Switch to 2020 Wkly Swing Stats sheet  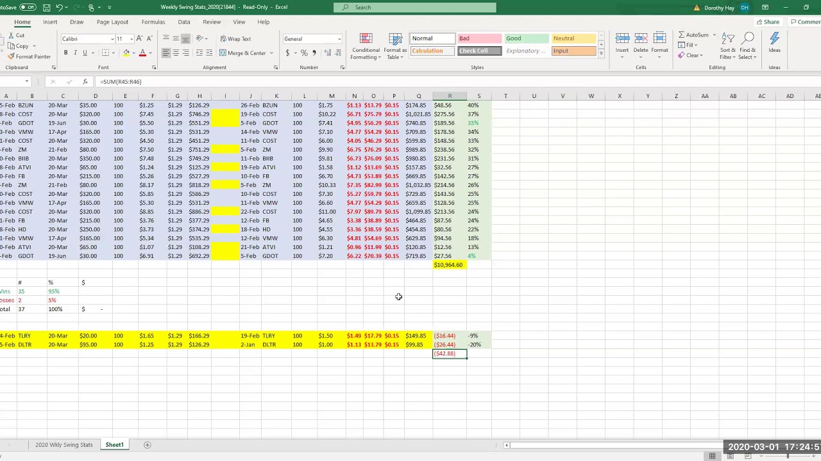click(64, 445)
